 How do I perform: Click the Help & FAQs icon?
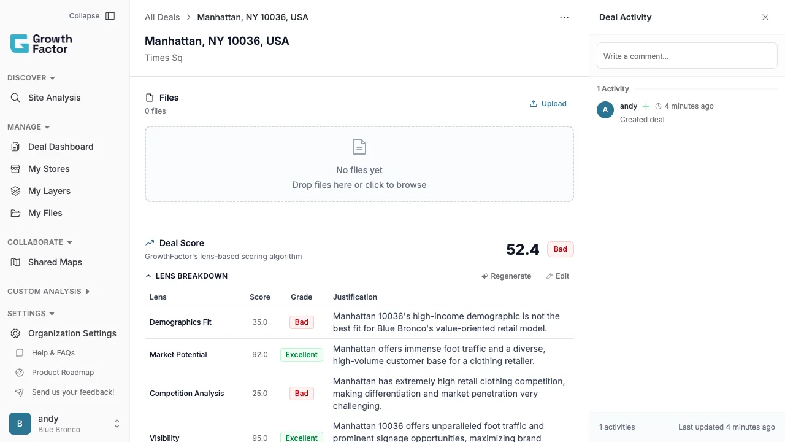pos(19,353)
